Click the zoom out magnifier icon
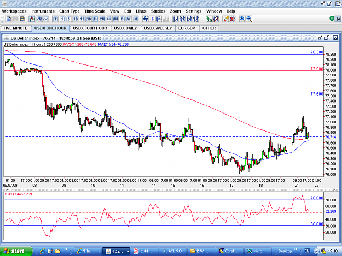 coord(249,19)
